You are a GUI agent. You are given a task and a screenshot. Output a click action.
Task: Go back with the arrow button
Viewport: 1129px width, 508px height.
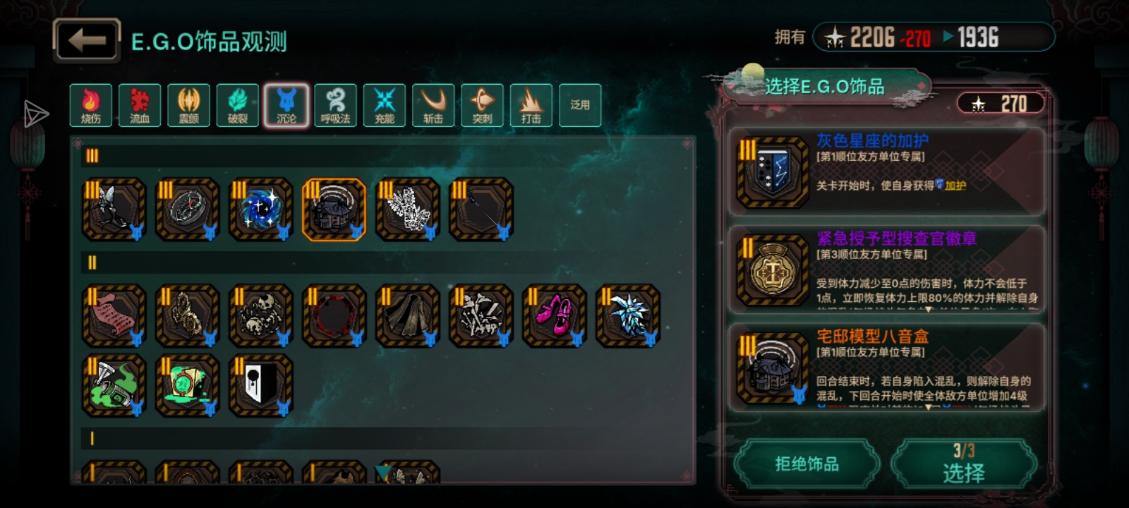pyautogui.click(x=87, y=40)
